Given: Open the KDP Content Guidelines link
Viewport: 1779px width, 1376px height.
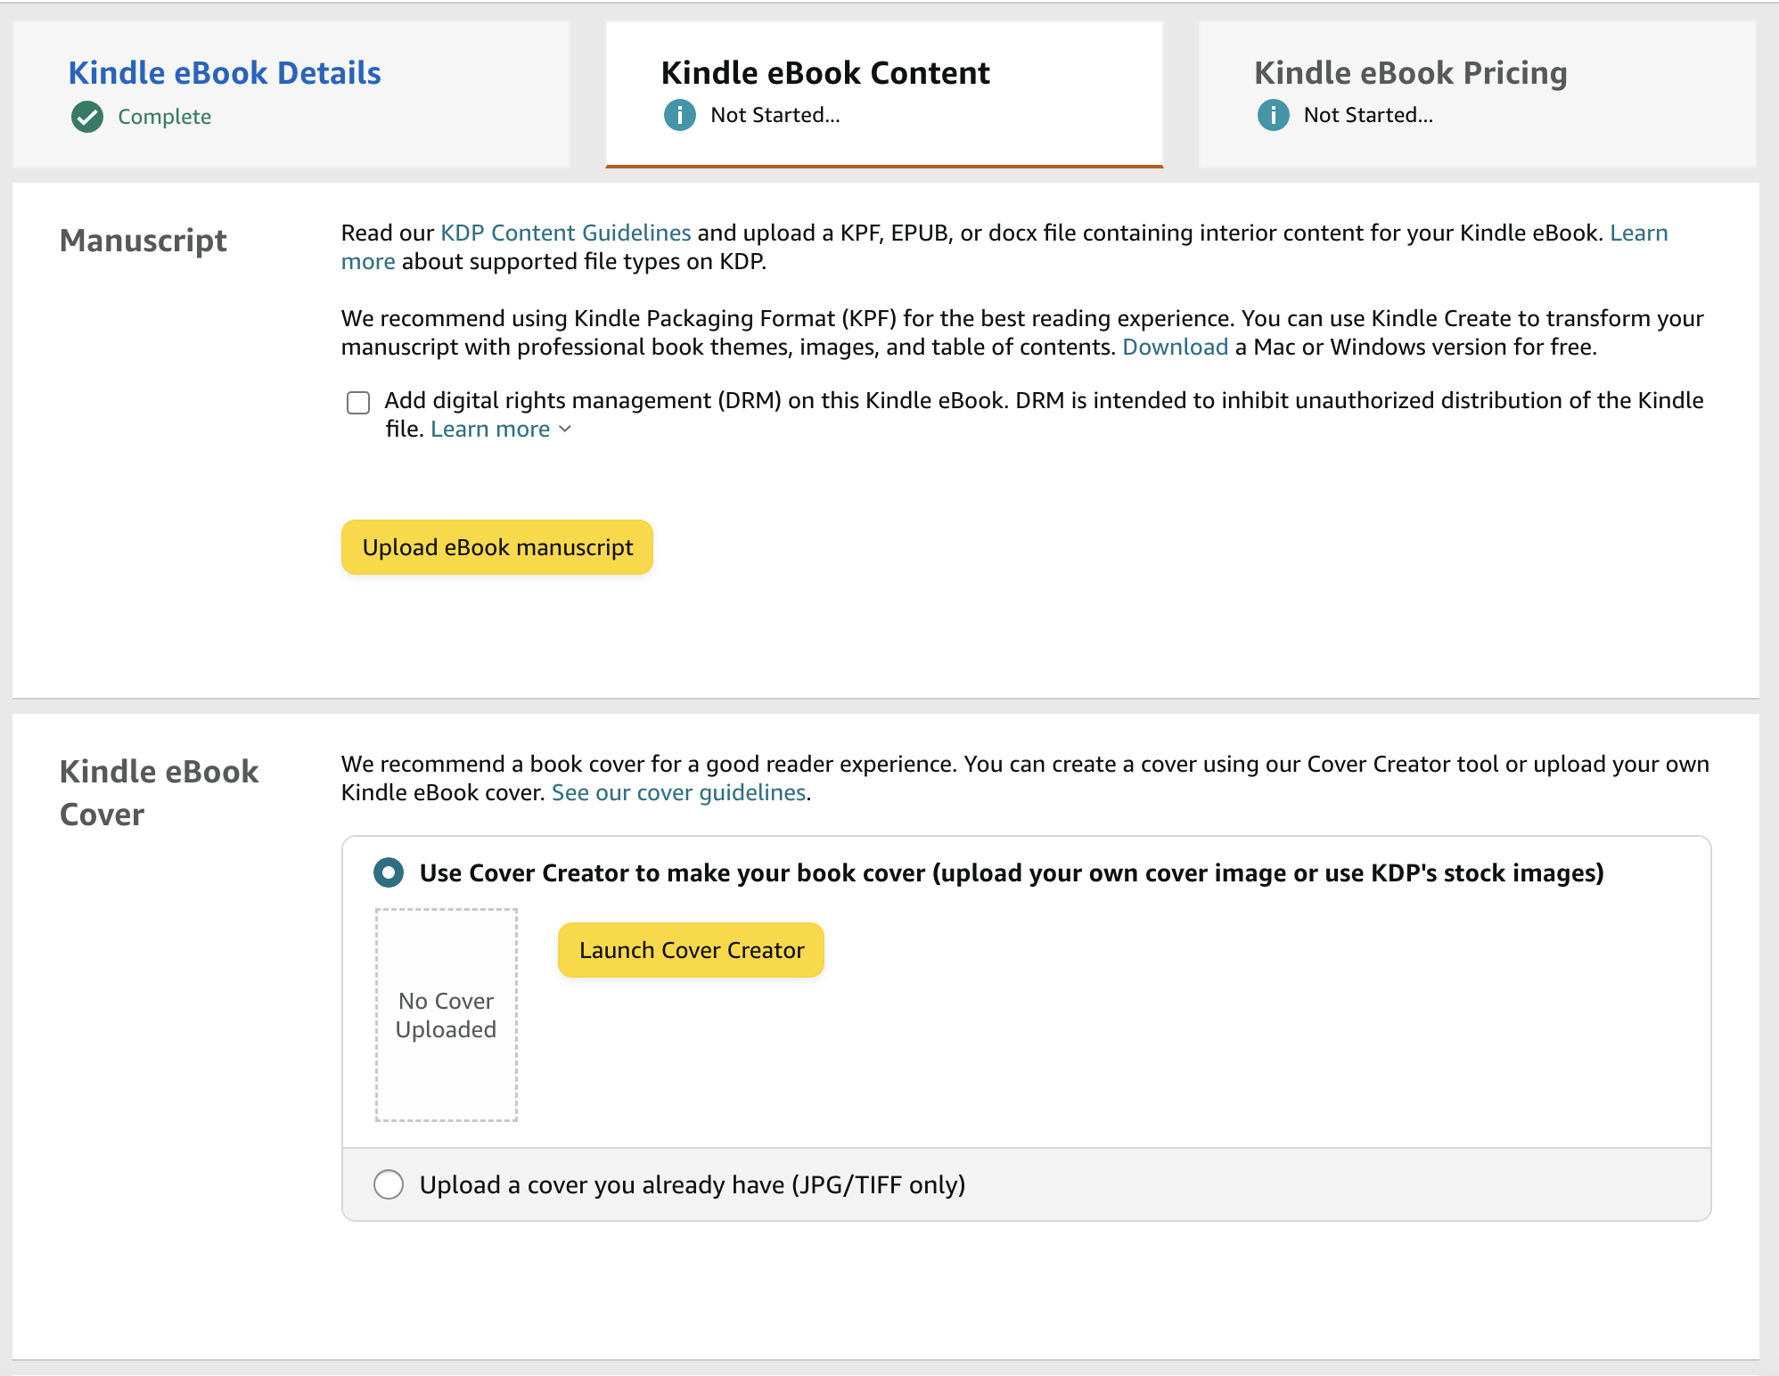Looking at the screenshot, I should [566, 233].
